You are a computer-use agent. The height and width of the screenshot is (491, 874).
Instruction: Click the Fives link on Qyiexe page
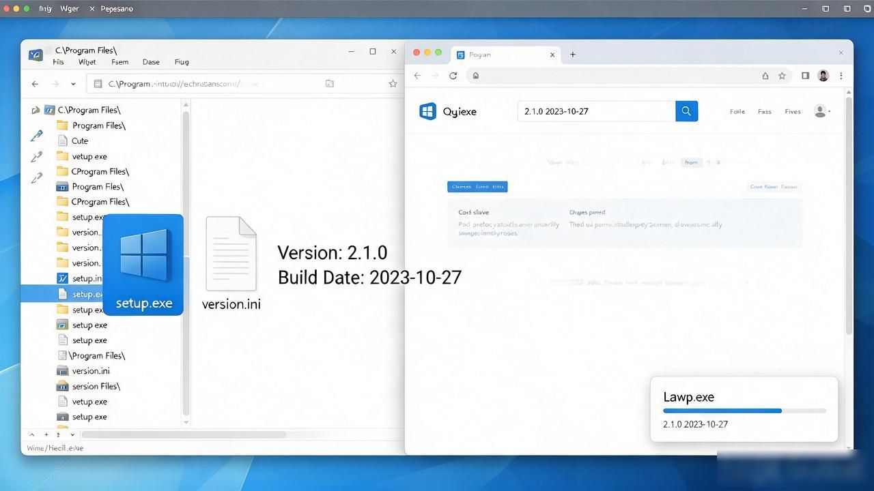[793, 112]
